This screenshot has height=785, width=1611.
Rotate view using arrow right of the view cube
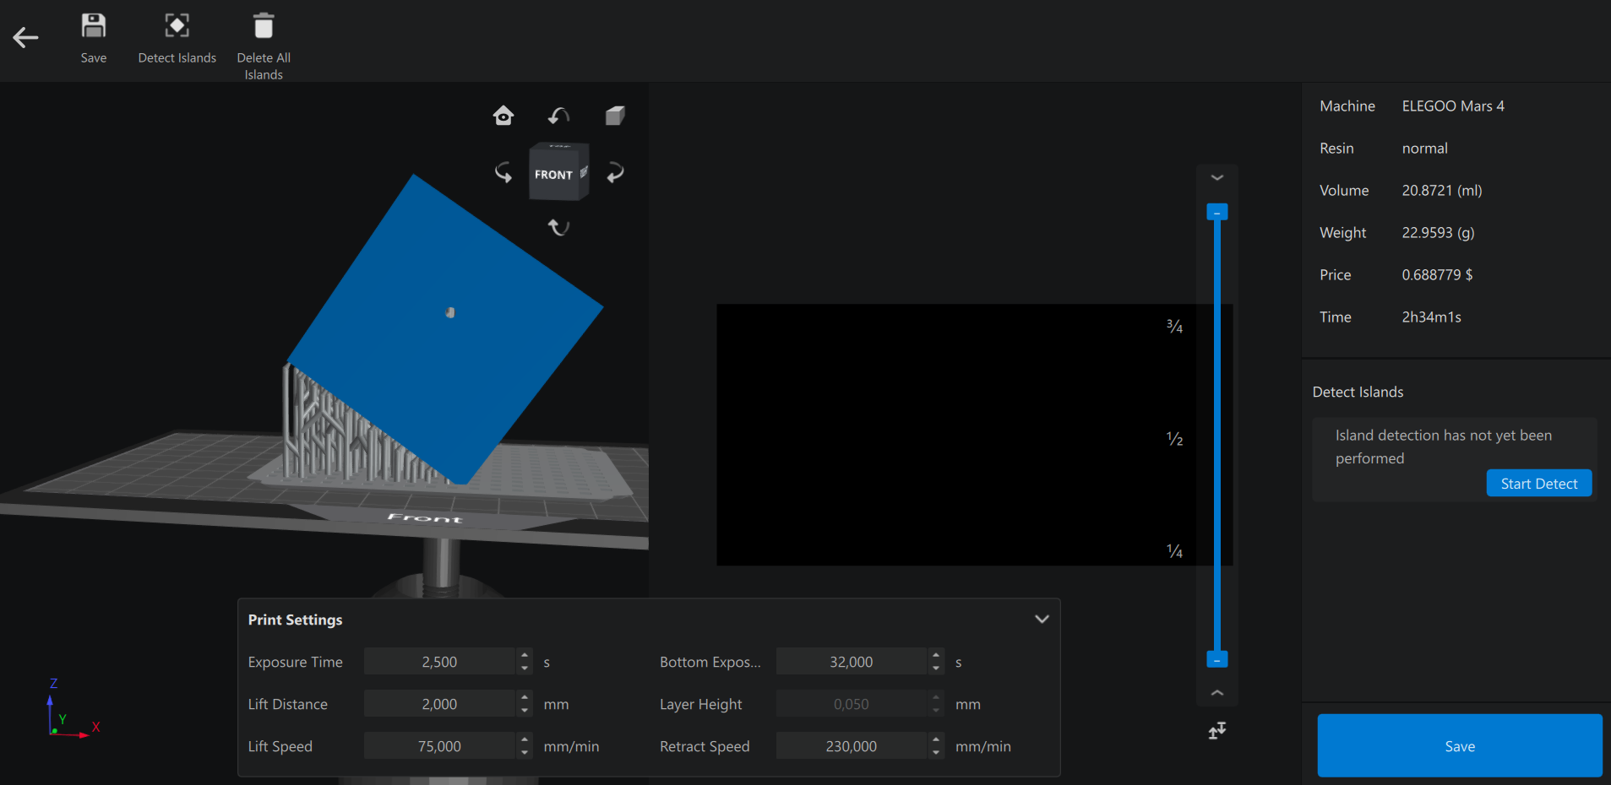coord(615,173)
